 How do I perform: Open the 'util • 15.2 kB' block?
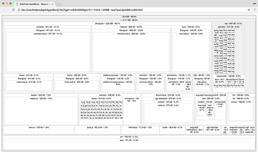coord(225,130)
